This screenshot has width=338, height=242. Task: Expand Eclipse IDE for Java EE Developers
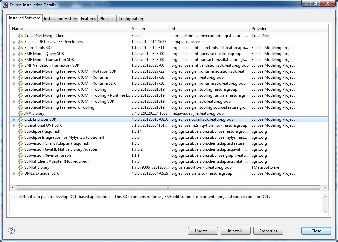14,42
